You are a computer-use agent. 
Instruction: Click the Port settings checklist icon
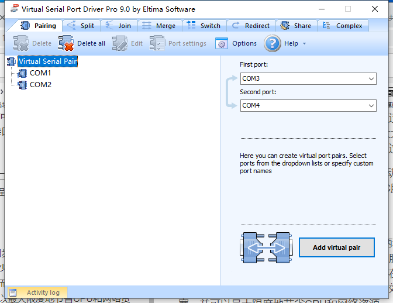click(x=157, y=43)
